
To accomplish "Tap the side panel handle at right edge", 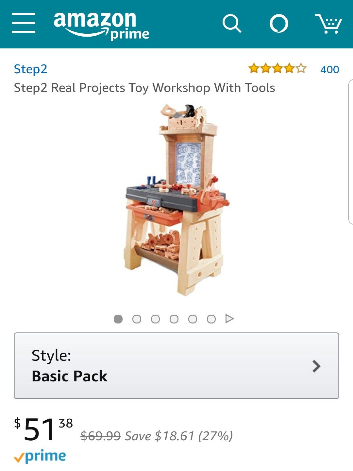I will (x=351, y=152).
